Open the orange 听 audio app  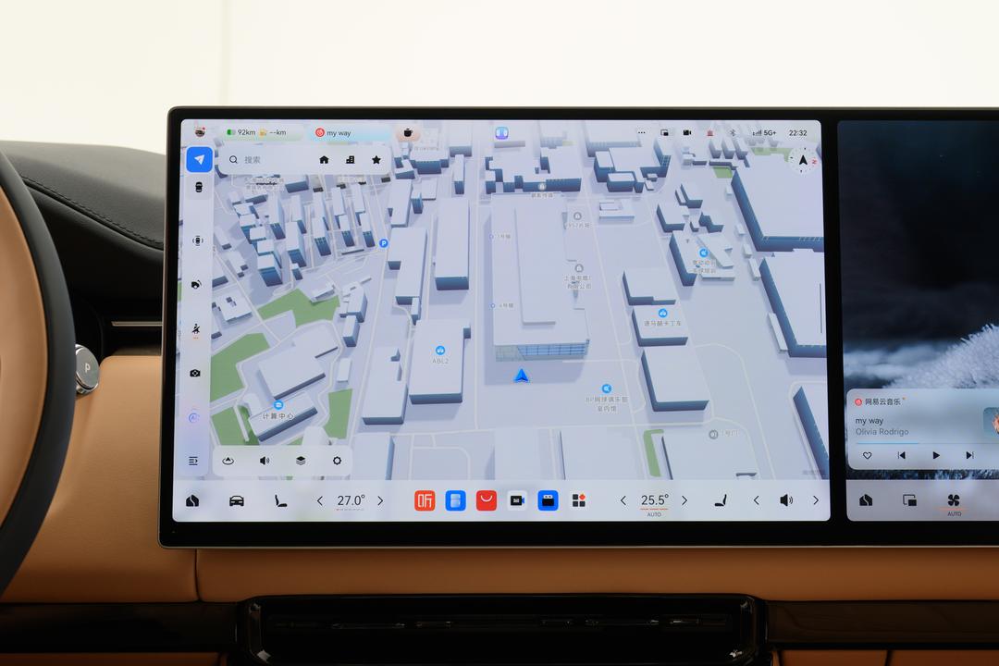pos(425,501)
